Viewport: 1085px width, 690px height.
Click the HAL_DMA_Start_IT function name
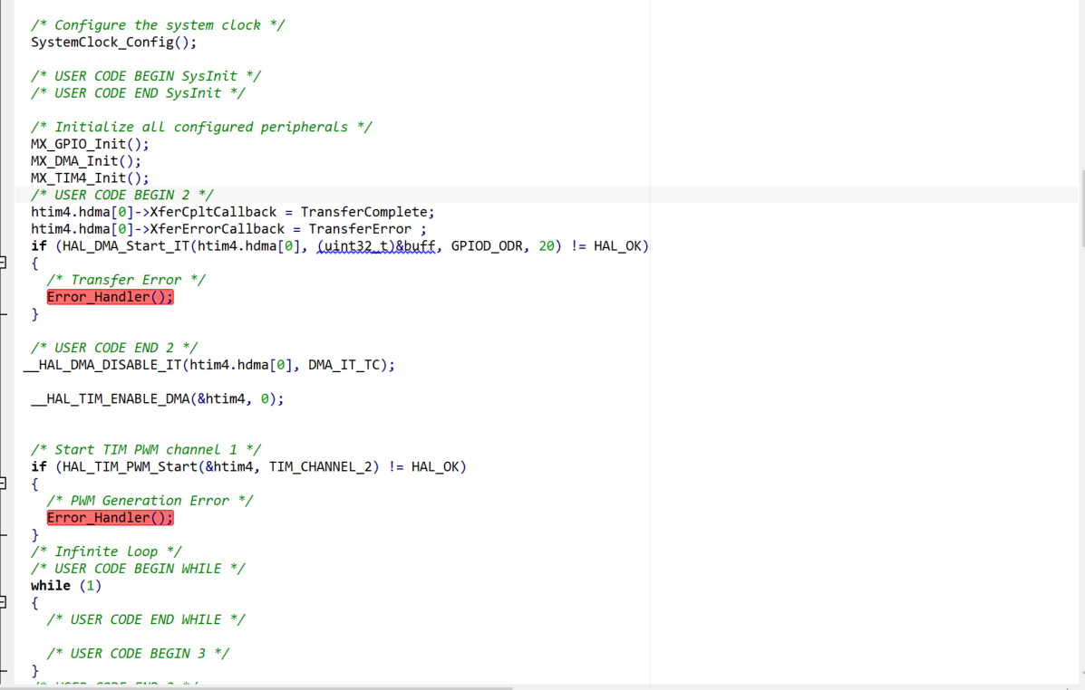tap(126, 246)
